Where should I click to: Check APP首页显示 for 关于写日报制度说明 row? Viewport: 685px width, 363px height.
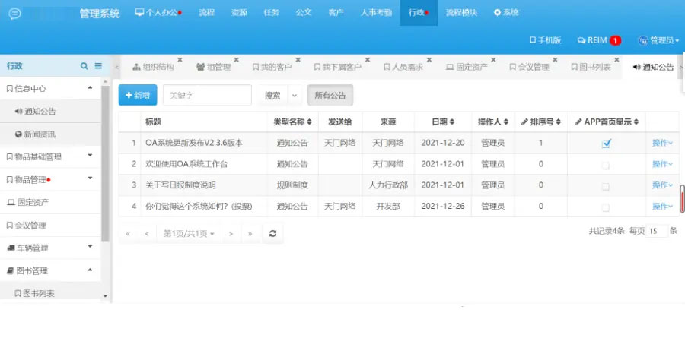click(x=606, y=186)
